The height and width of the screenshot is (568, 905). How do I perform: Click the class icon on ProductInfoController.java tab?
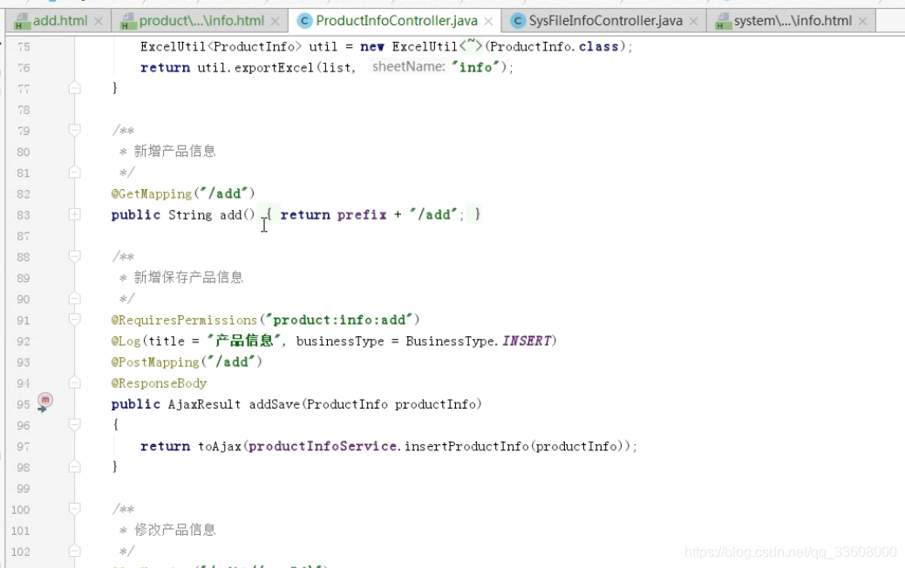click(x=304, y=21)
